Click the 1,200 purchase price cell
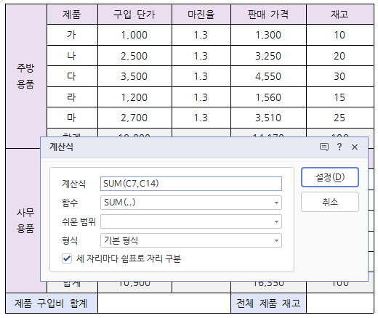Screen dimensions: 378x318 [x=134, y=97]
